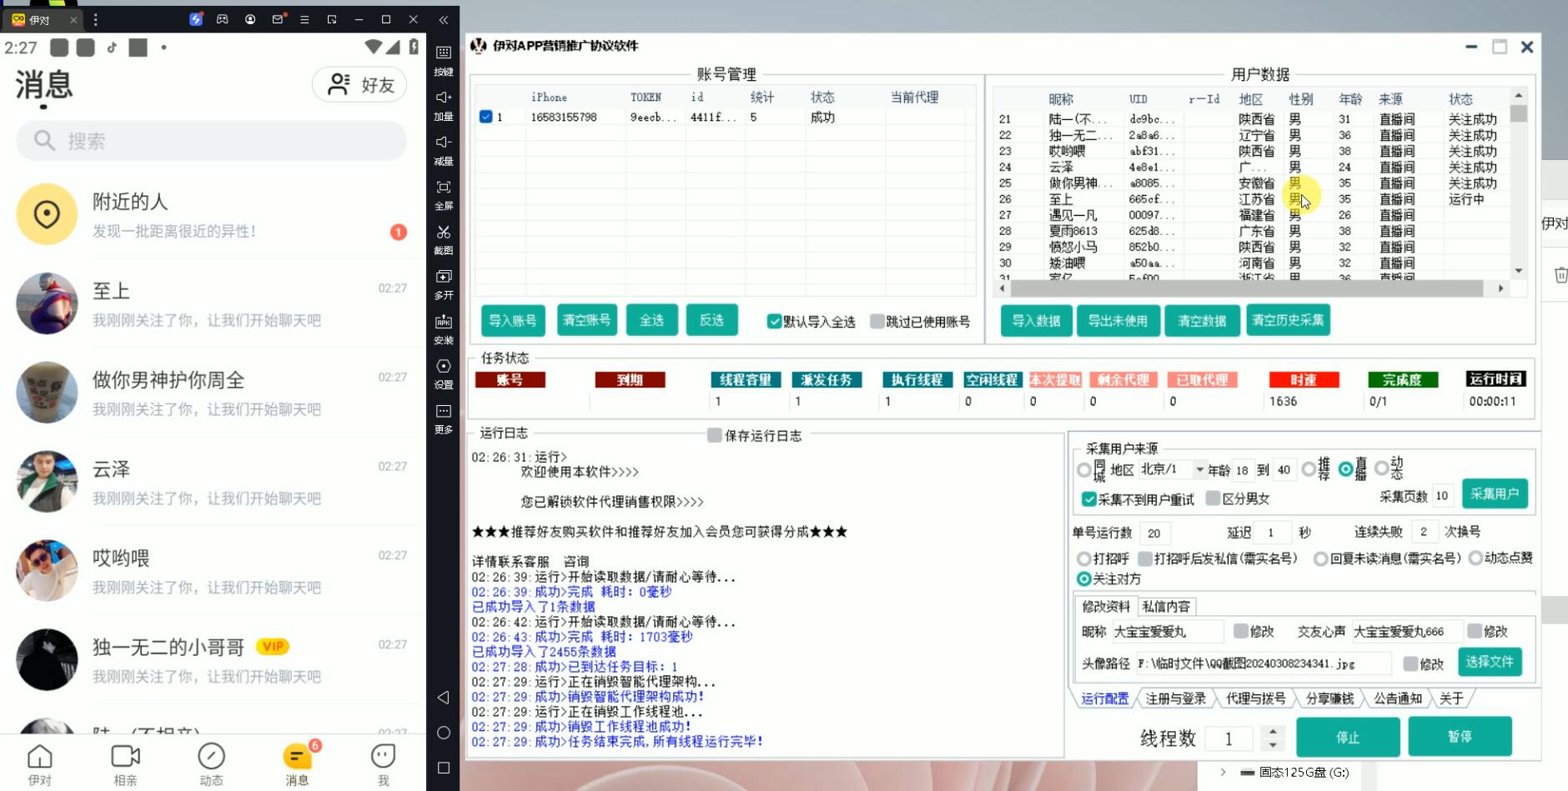This screenshot has height=791, width=1568.
Task: Expand the 固态125G盘 (G:) tree chevron
Action: tap(1223, 772)
